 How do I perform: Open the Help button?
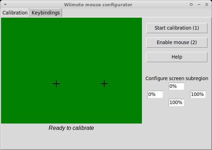tap(177, 57)
